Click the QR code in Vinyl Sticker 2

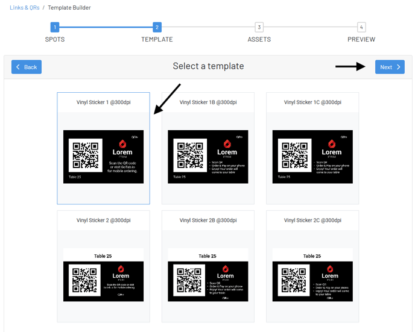pos(85,280)
